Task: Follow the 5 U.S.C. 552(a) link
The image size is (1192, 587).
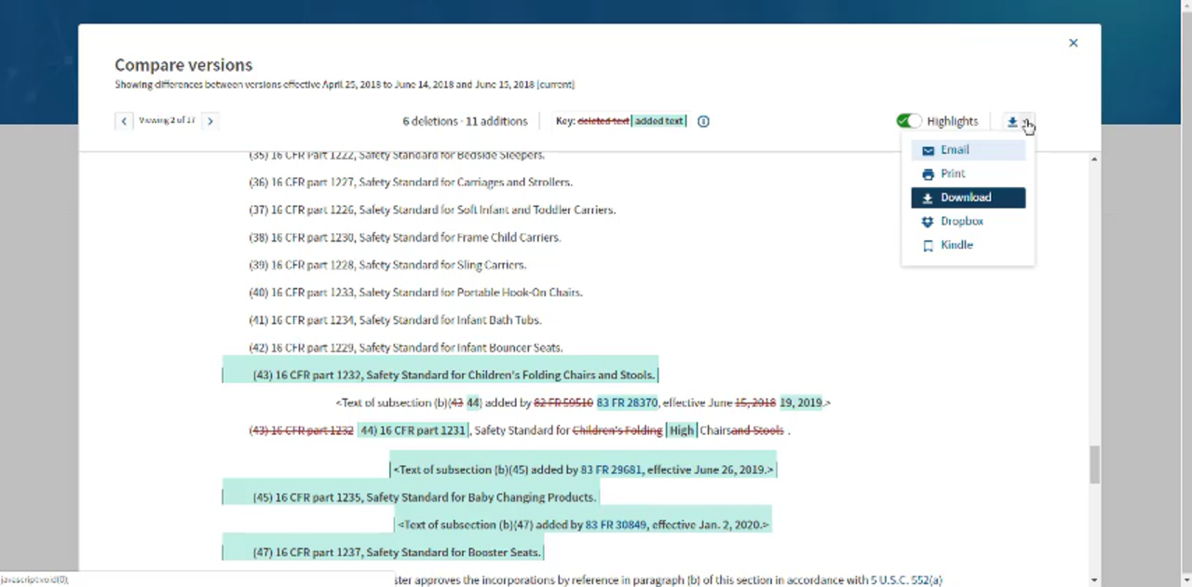Action: (906, 580)
